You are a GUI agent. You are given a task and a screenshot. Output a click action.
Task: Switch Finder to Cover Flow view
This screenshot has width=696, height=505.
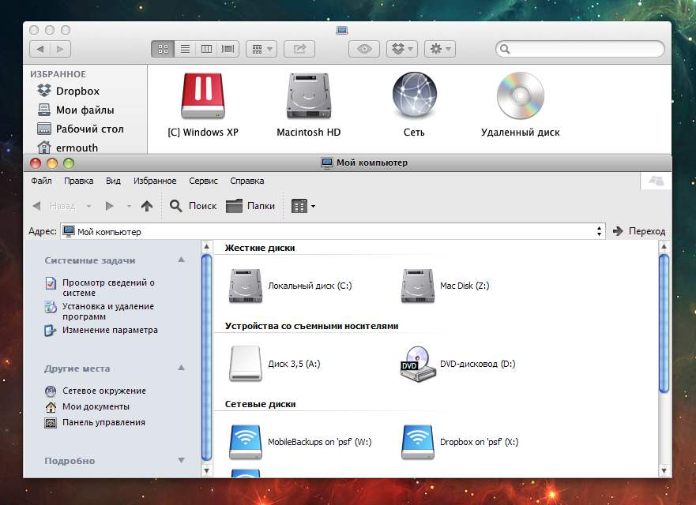pos(228,49)
